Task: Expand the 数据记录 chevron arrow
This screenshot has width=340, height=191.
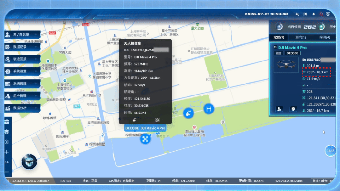Action: tap(36, 47)
